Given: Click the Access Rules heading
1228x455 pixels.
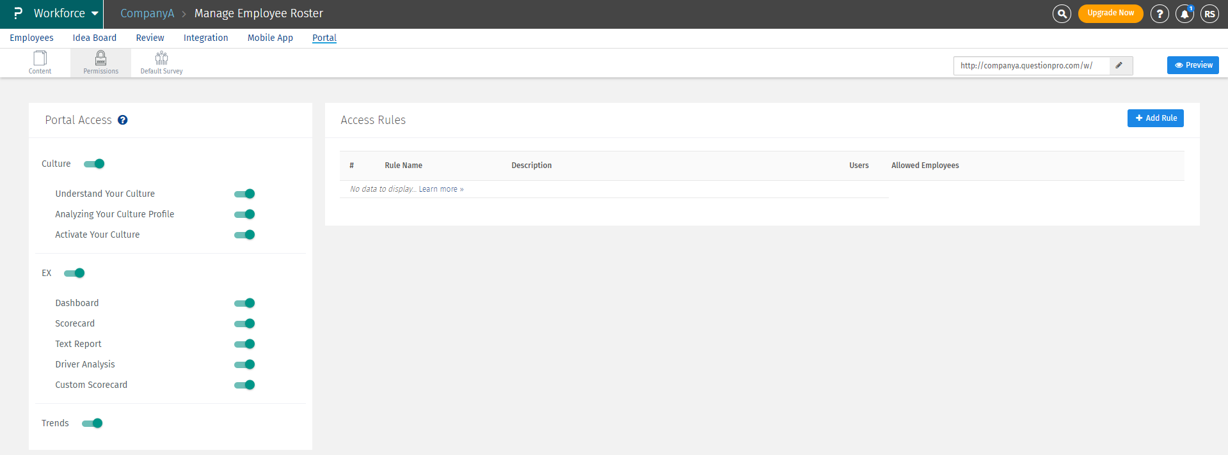Looking at the screenshot, I should tap(373, 120).
